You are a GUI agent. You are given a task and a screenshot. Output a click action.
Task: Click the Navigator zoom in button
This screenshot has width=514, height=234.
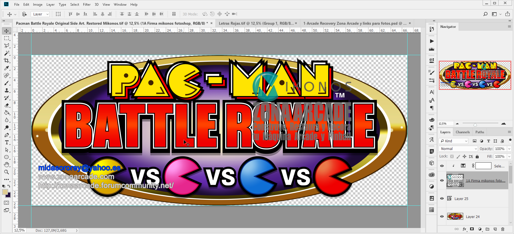pyautogui.click(x=503, y=124)
